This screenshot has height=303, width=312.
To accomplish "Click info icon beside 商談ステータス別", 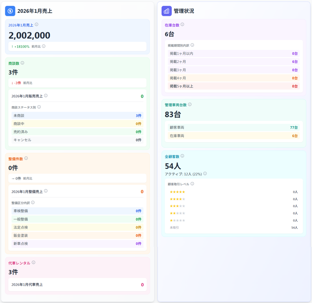I will (39, 107).
